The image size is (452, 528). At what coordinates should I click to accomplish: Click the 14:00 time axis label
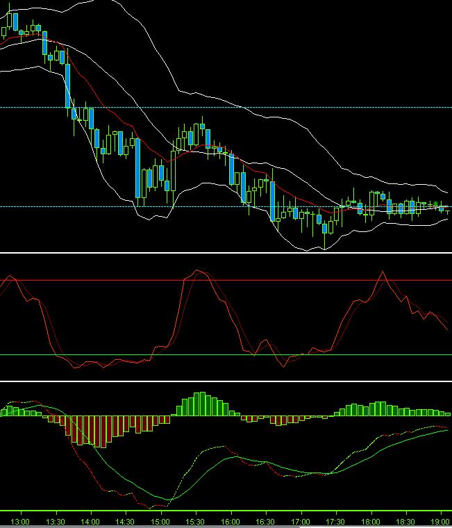(x=90, y=522)
